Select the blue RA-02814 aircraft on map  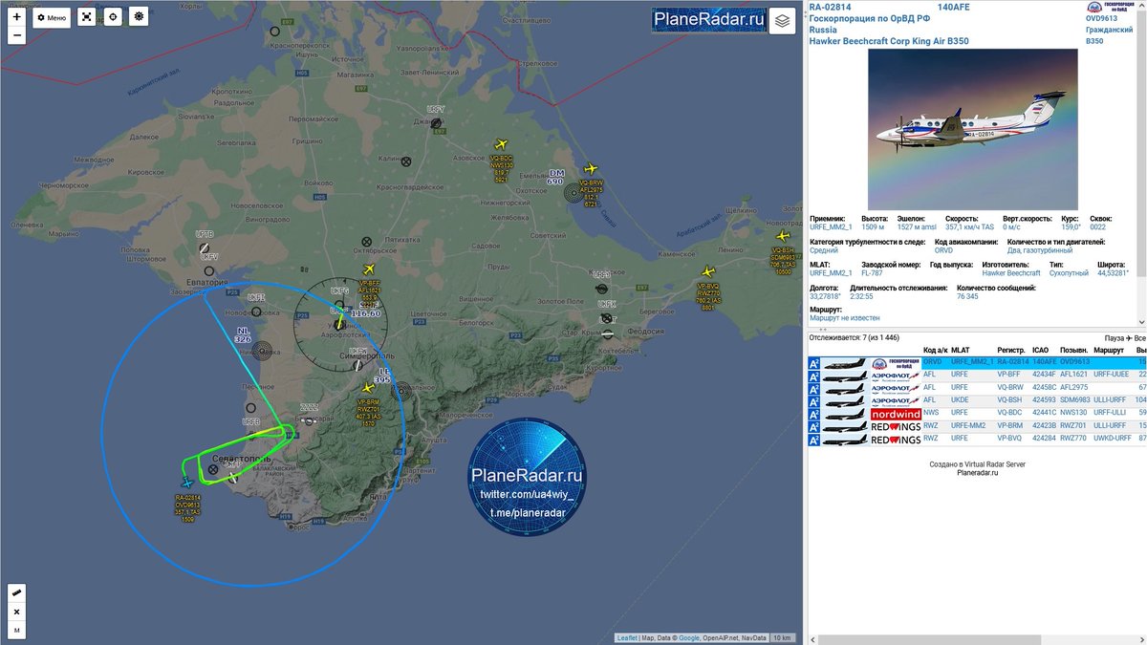click(187, 483)
